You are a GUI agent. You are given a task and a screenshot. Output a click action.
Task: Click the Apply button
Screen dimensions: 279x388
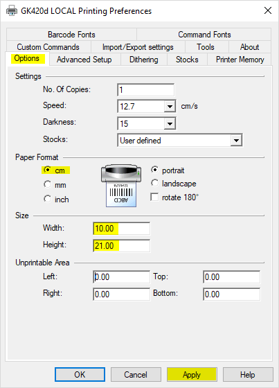[192, 375]
